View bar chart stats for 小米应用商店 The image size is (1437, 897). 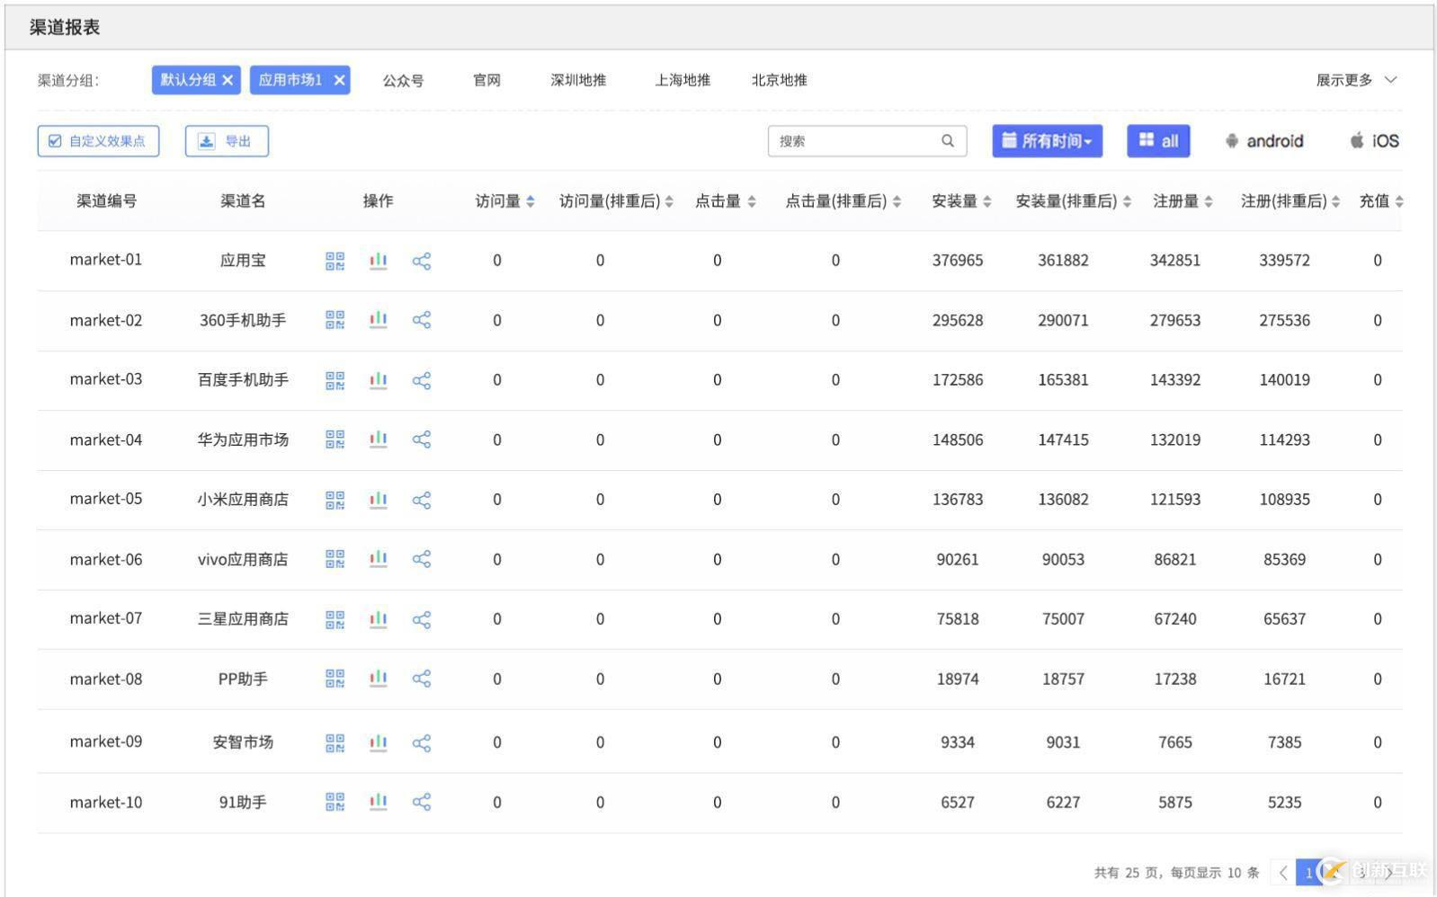coord(378,500)
